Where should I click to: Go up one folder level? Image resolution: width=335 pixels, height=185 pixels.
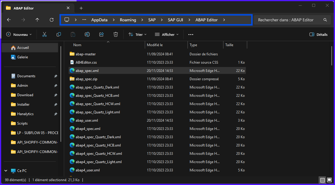(x=37, y=20)
